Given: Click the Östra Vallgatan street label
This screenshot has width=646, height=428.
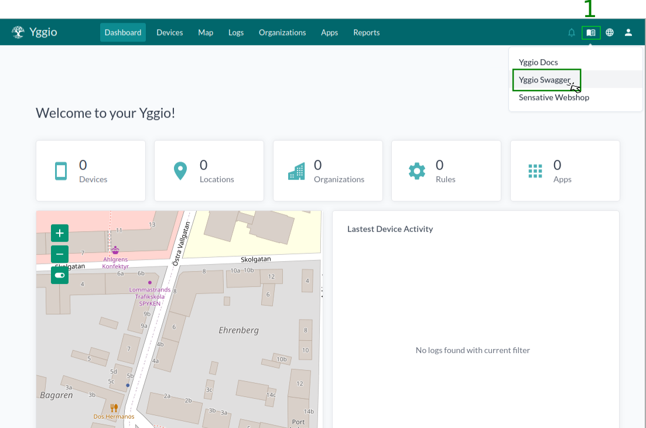Looking at the screenshot, I should [x=182, y=244].
